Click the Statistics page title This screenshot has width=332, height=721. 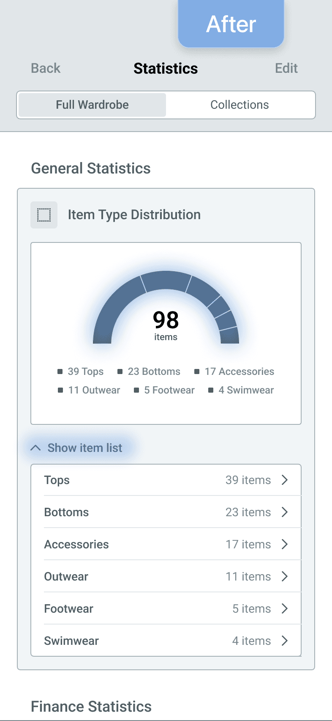[166, 69]
